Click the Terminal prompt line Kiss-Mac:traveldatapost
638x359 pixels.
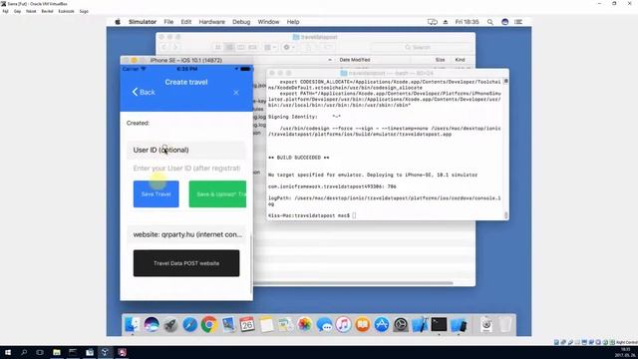pos(312,215)
